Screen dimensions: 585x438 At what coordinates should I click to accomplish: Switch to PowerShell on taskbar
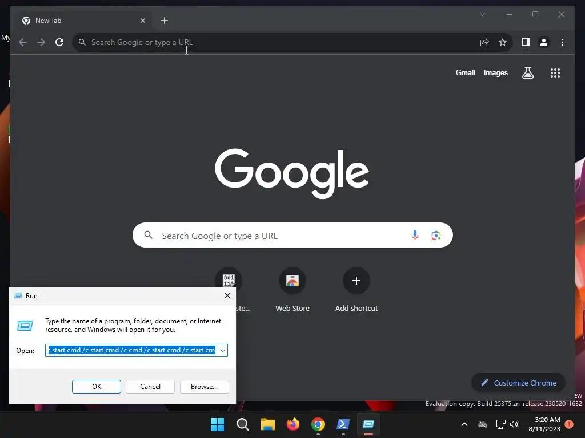coord(343,424)
